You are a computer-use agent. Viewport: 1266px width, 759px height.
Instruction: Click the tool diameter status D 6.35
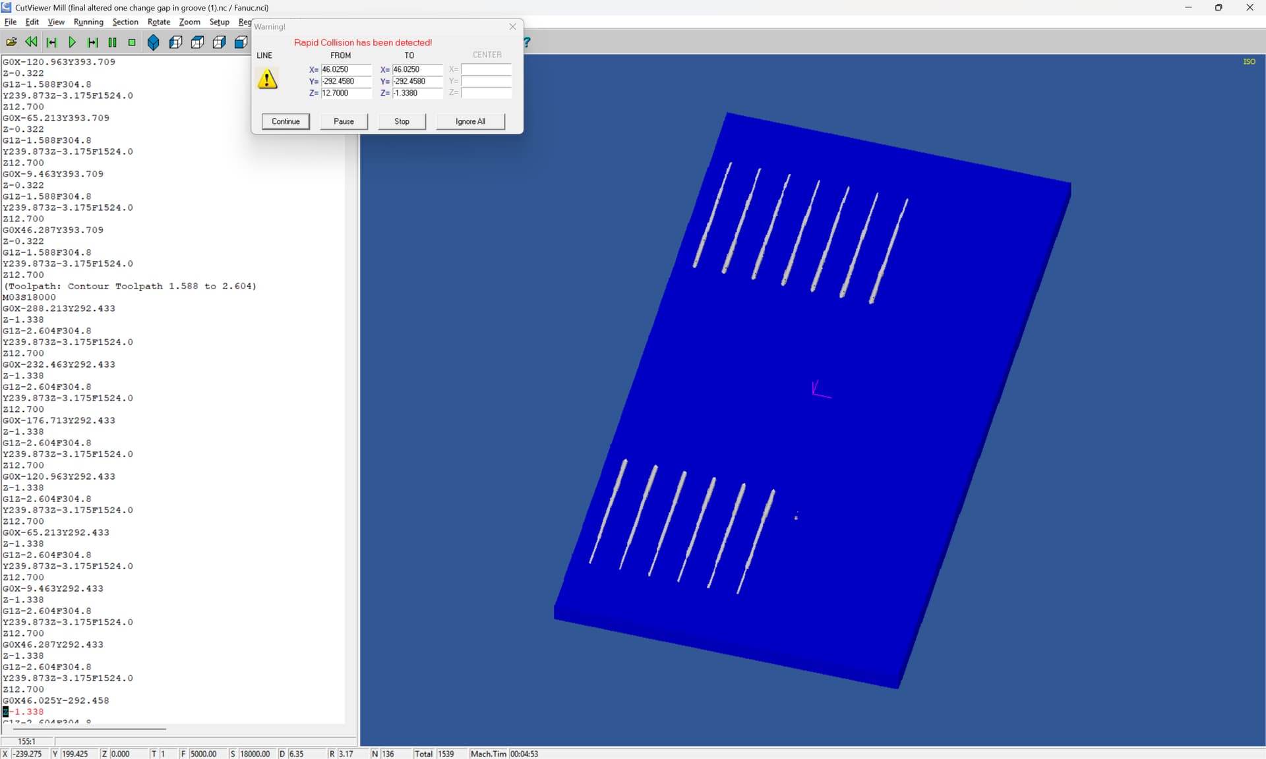click(x=296, y=754)
